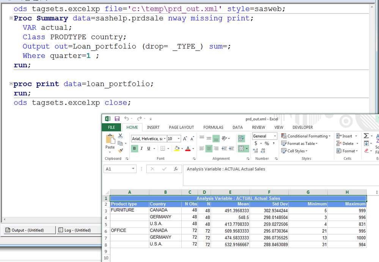
Task: Click the yellow Fill Color button
Action: pos(176,149)
